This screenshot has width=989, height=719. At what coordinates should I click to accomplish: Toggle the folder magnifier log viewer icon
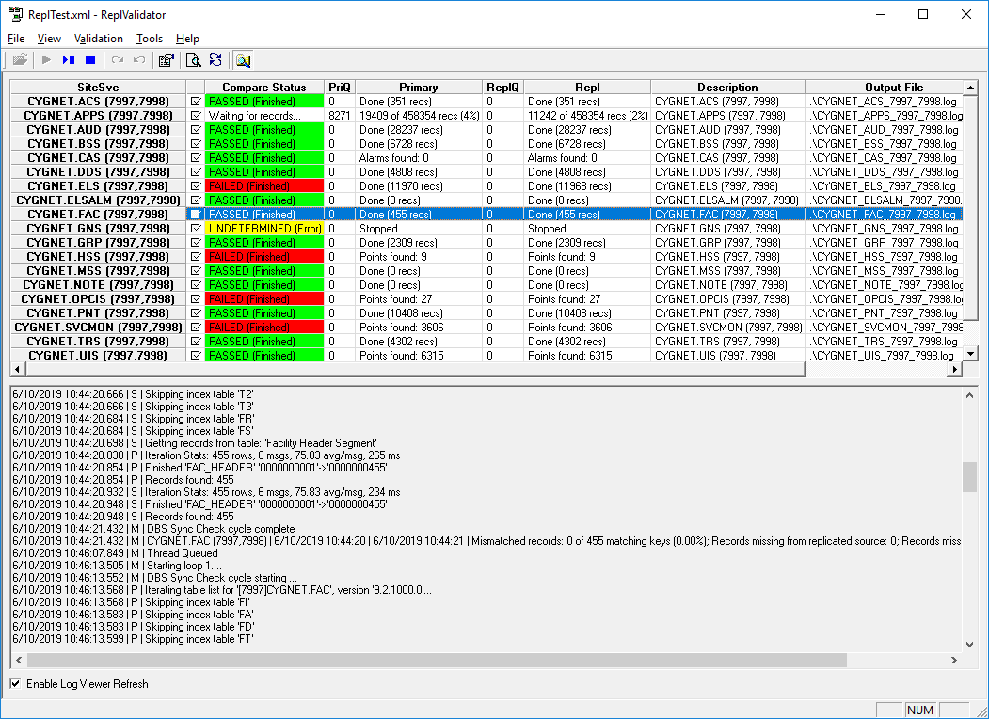click(x=244, y=60)
